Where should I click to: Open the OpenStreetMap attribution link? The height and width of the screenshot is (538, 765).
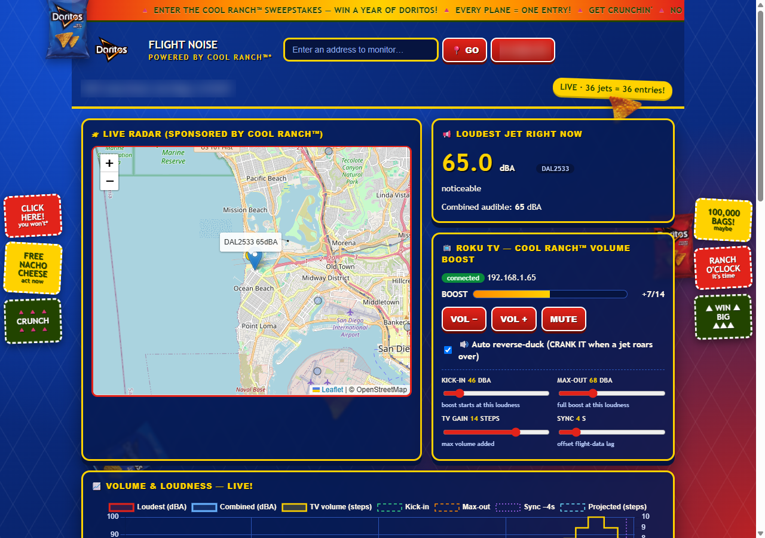point(381,390)
